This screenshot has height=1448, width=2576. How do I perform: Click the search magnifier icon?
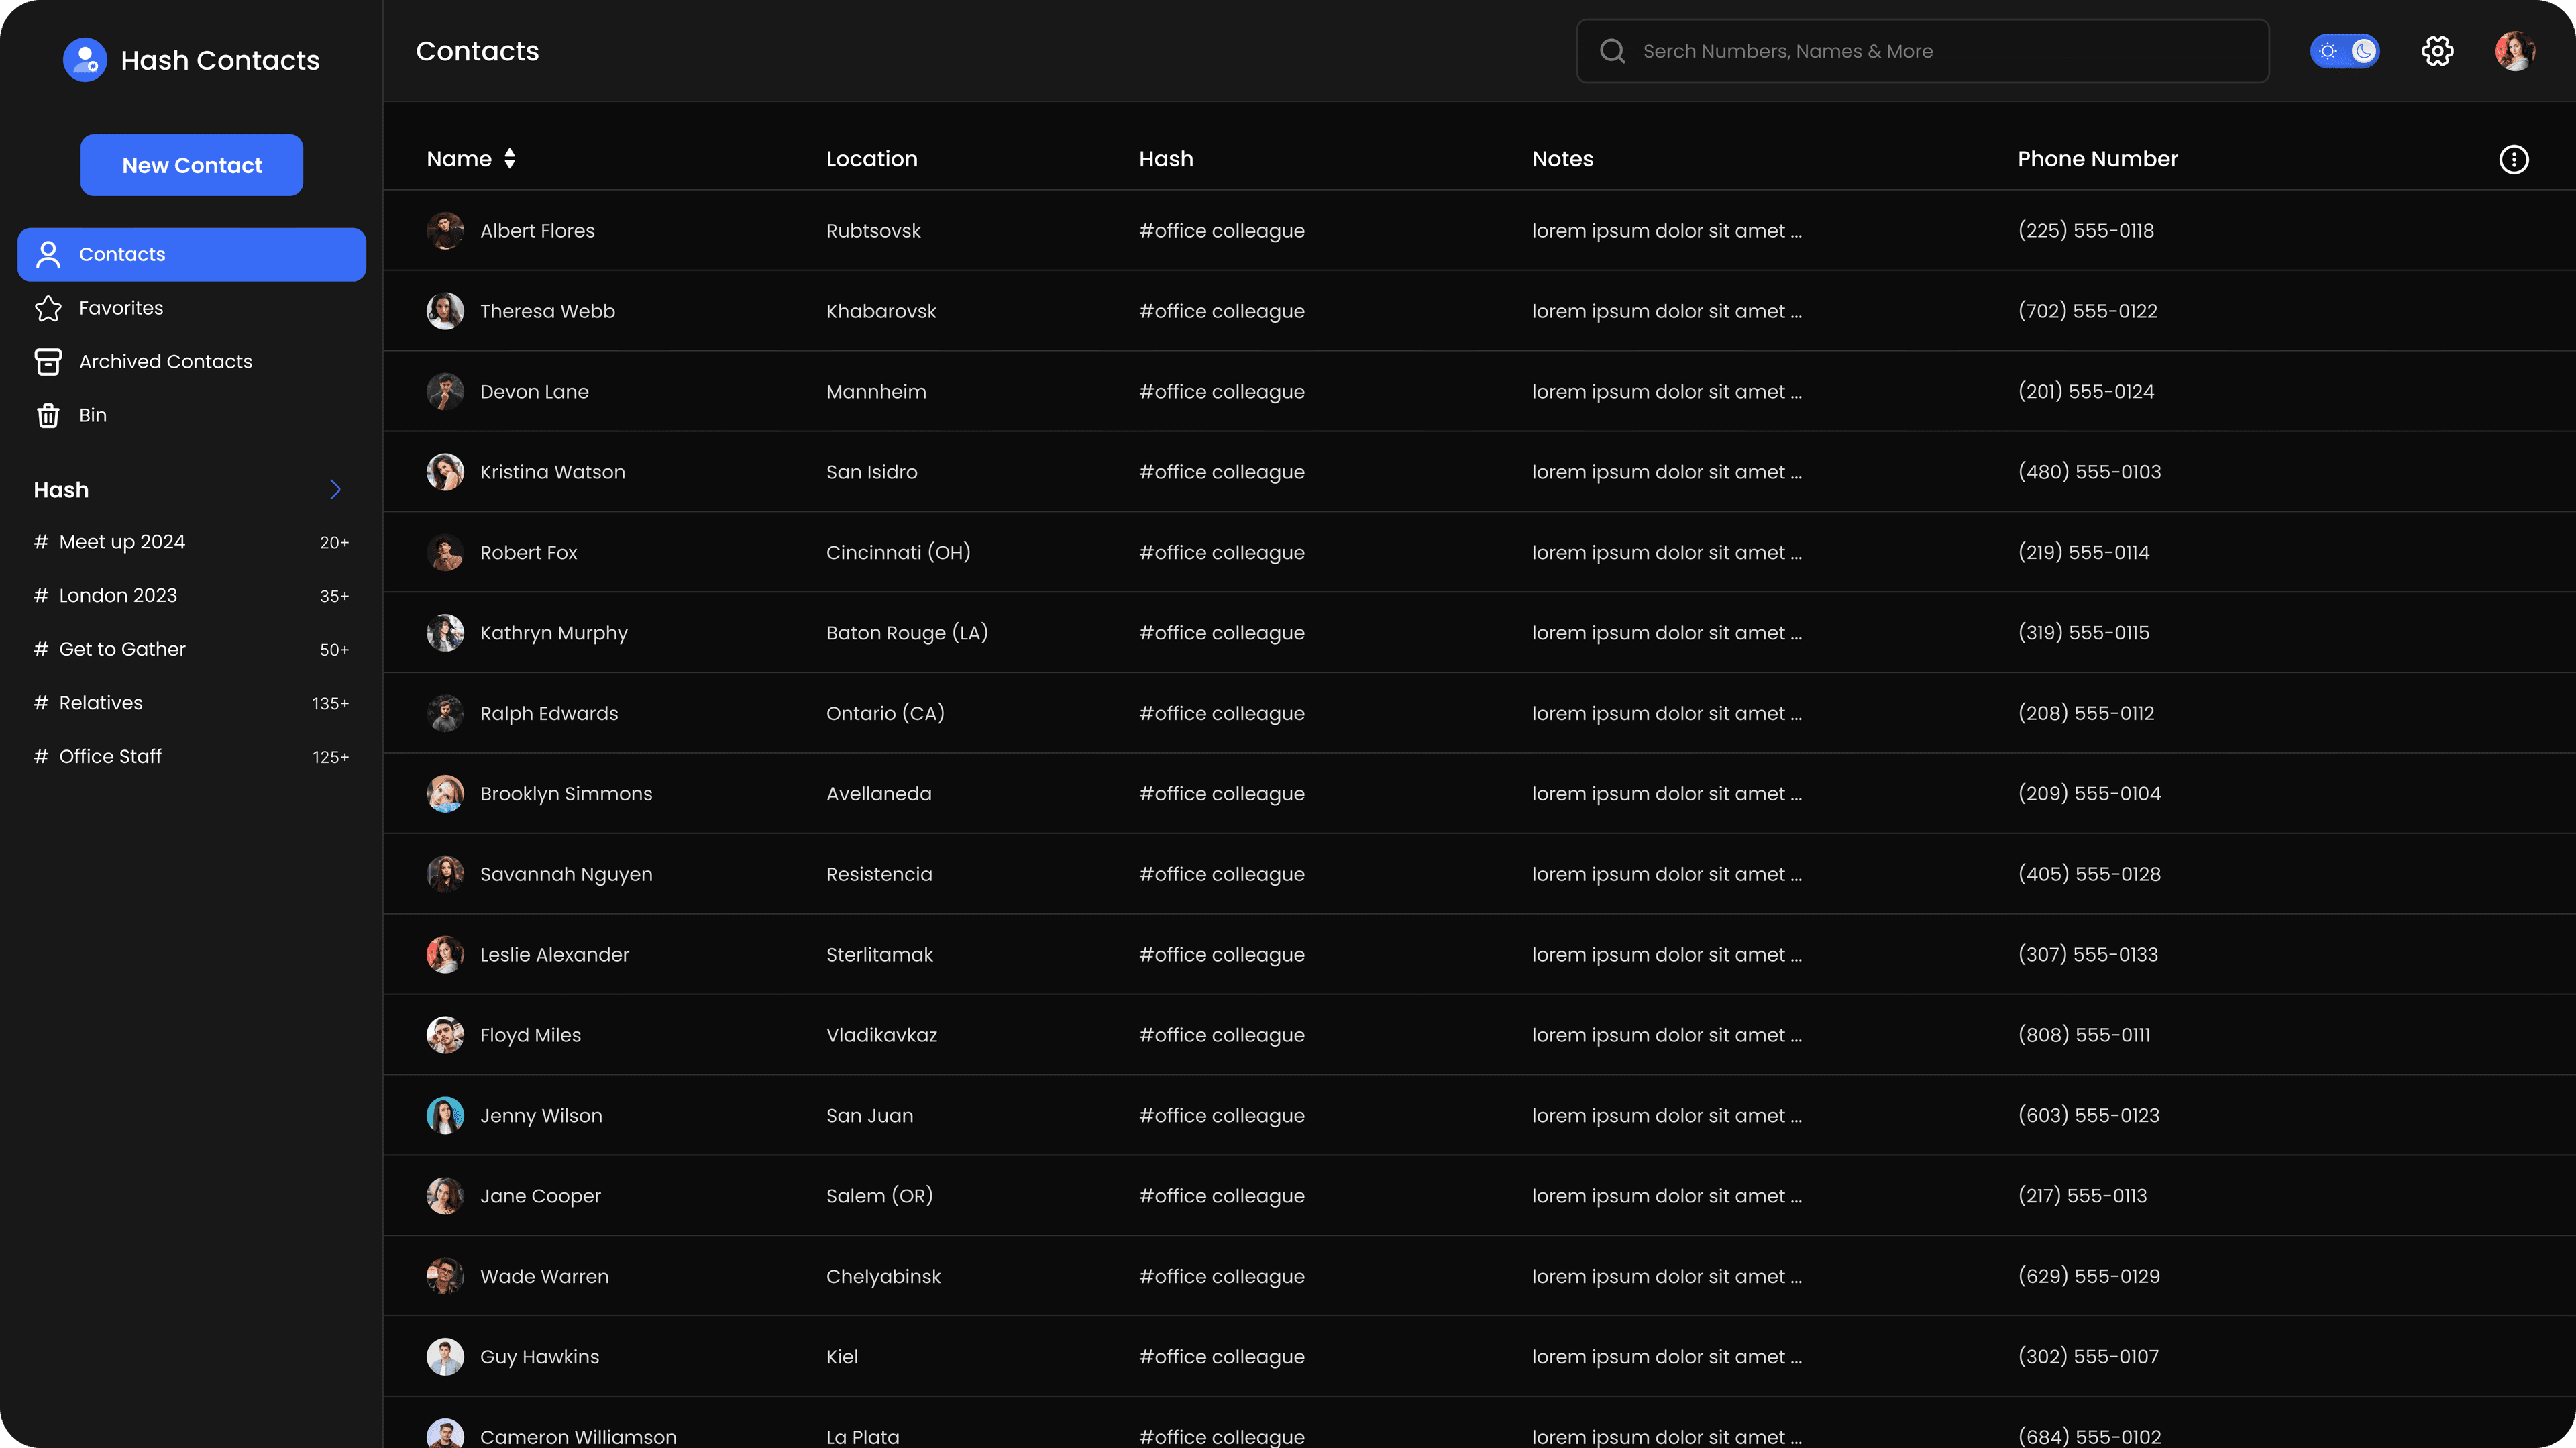(x=1612, y=51)
